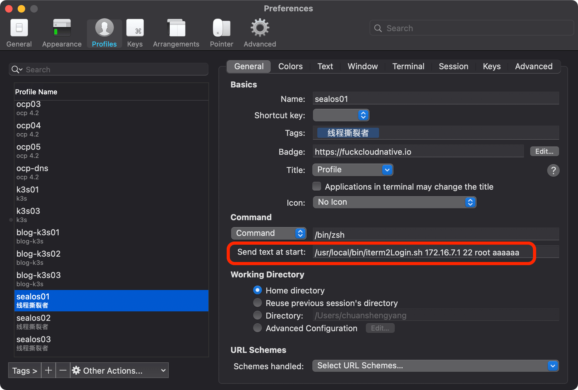The height and width of the screenshot is (390, 578).
Task: Click the Advanced Configuration Edit... button
Action: pos(380,328)
